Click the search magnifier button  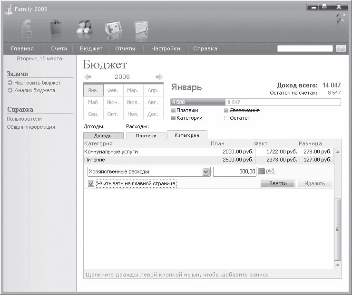pos(341,48)
